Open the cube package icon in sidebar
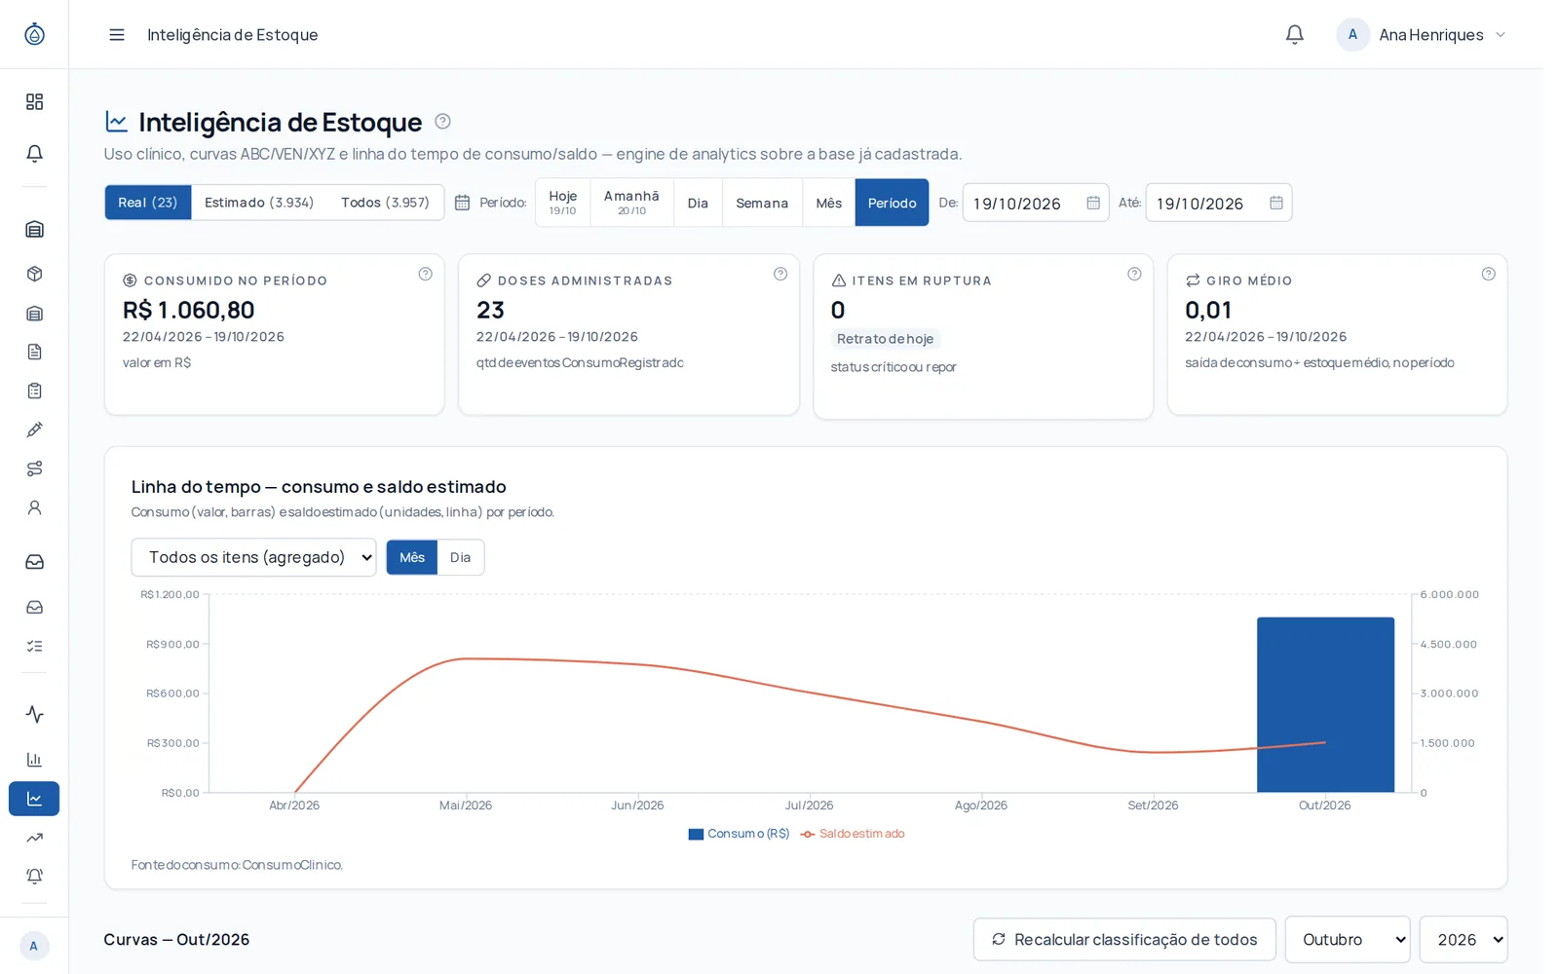 tap(35, 274)
